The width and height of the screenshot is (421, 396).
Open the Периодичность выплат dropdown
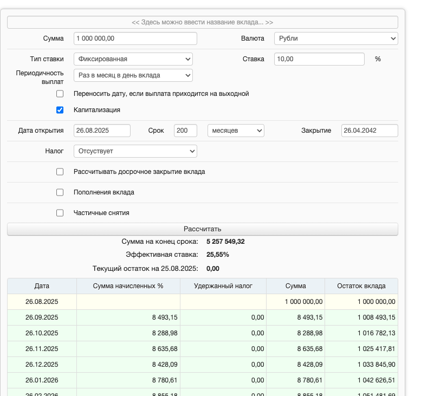point(133,75)
